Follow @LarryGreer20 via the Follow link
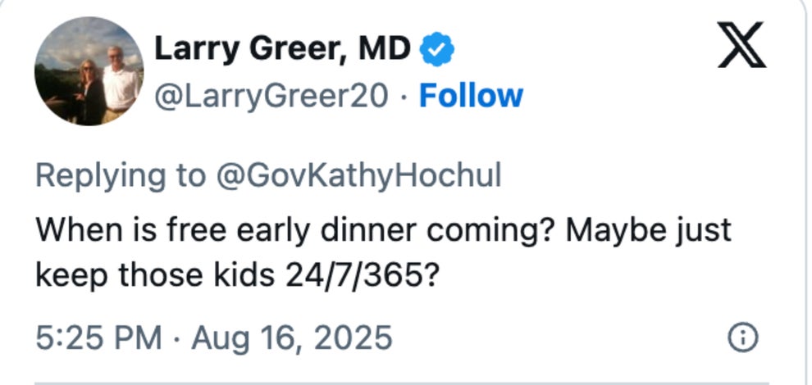The image size is (812, 385). coord(470,96)
